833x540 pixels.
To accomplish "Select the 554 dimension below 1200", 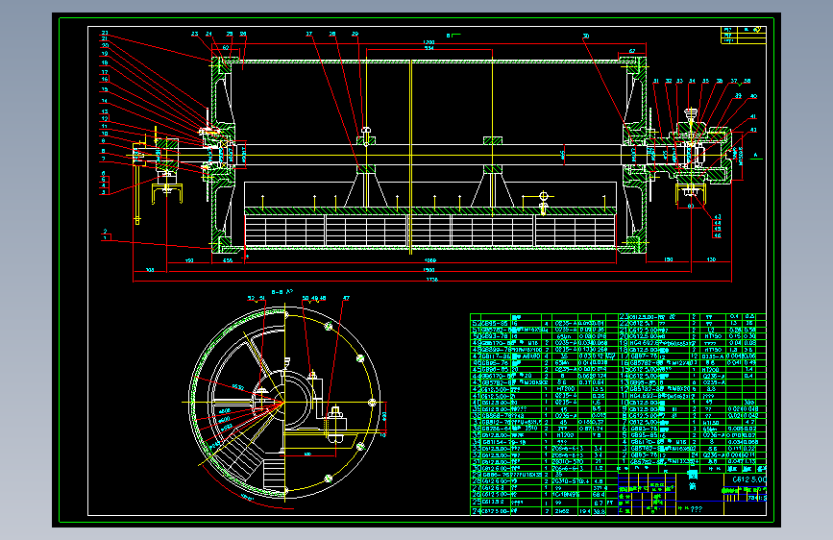I will point(429,48).
